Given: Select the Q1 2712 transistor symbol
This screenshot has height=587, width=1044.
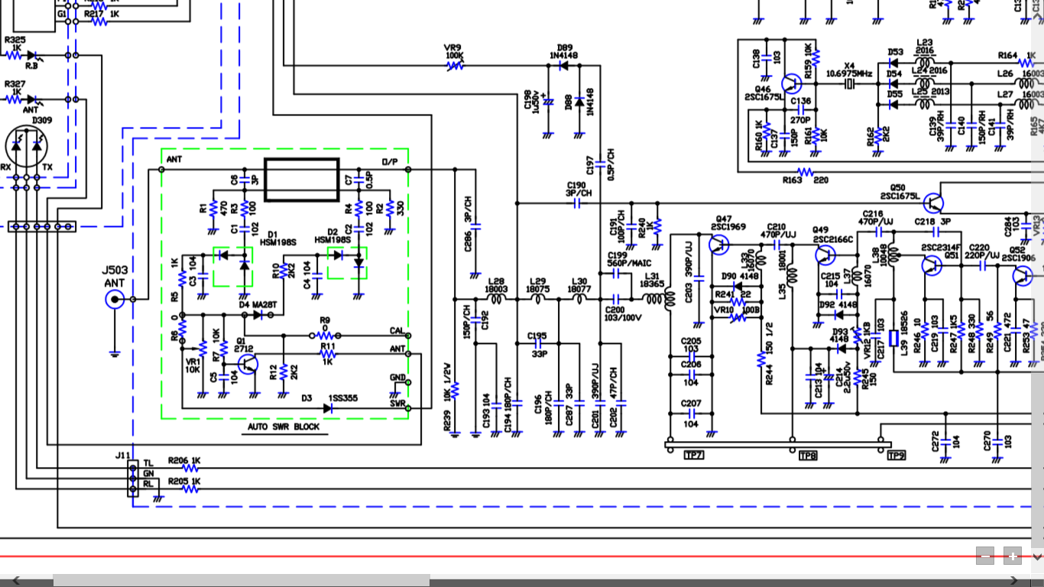Looking at the screenshot, I should 248,365.
